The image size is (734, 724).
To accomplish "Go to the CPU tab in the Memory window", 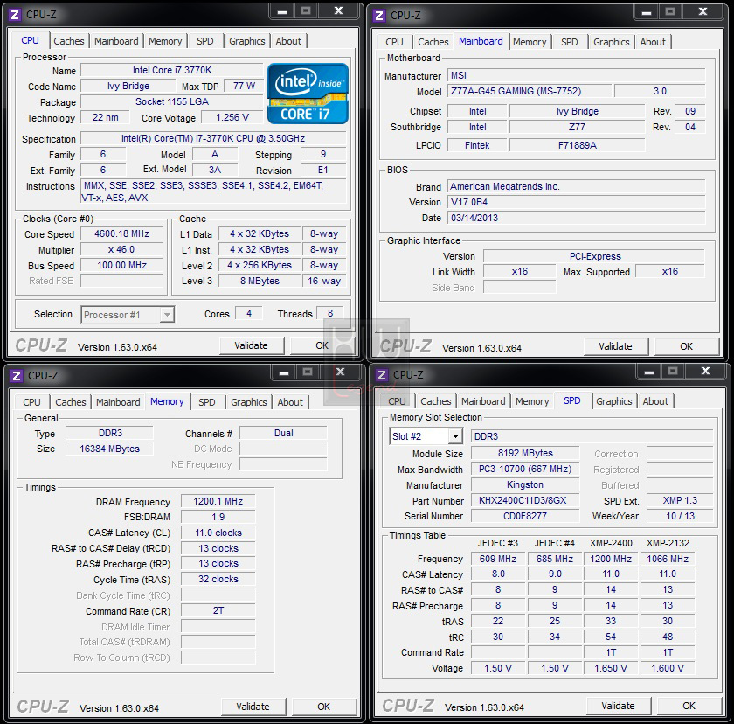I will tap(31, 402).
